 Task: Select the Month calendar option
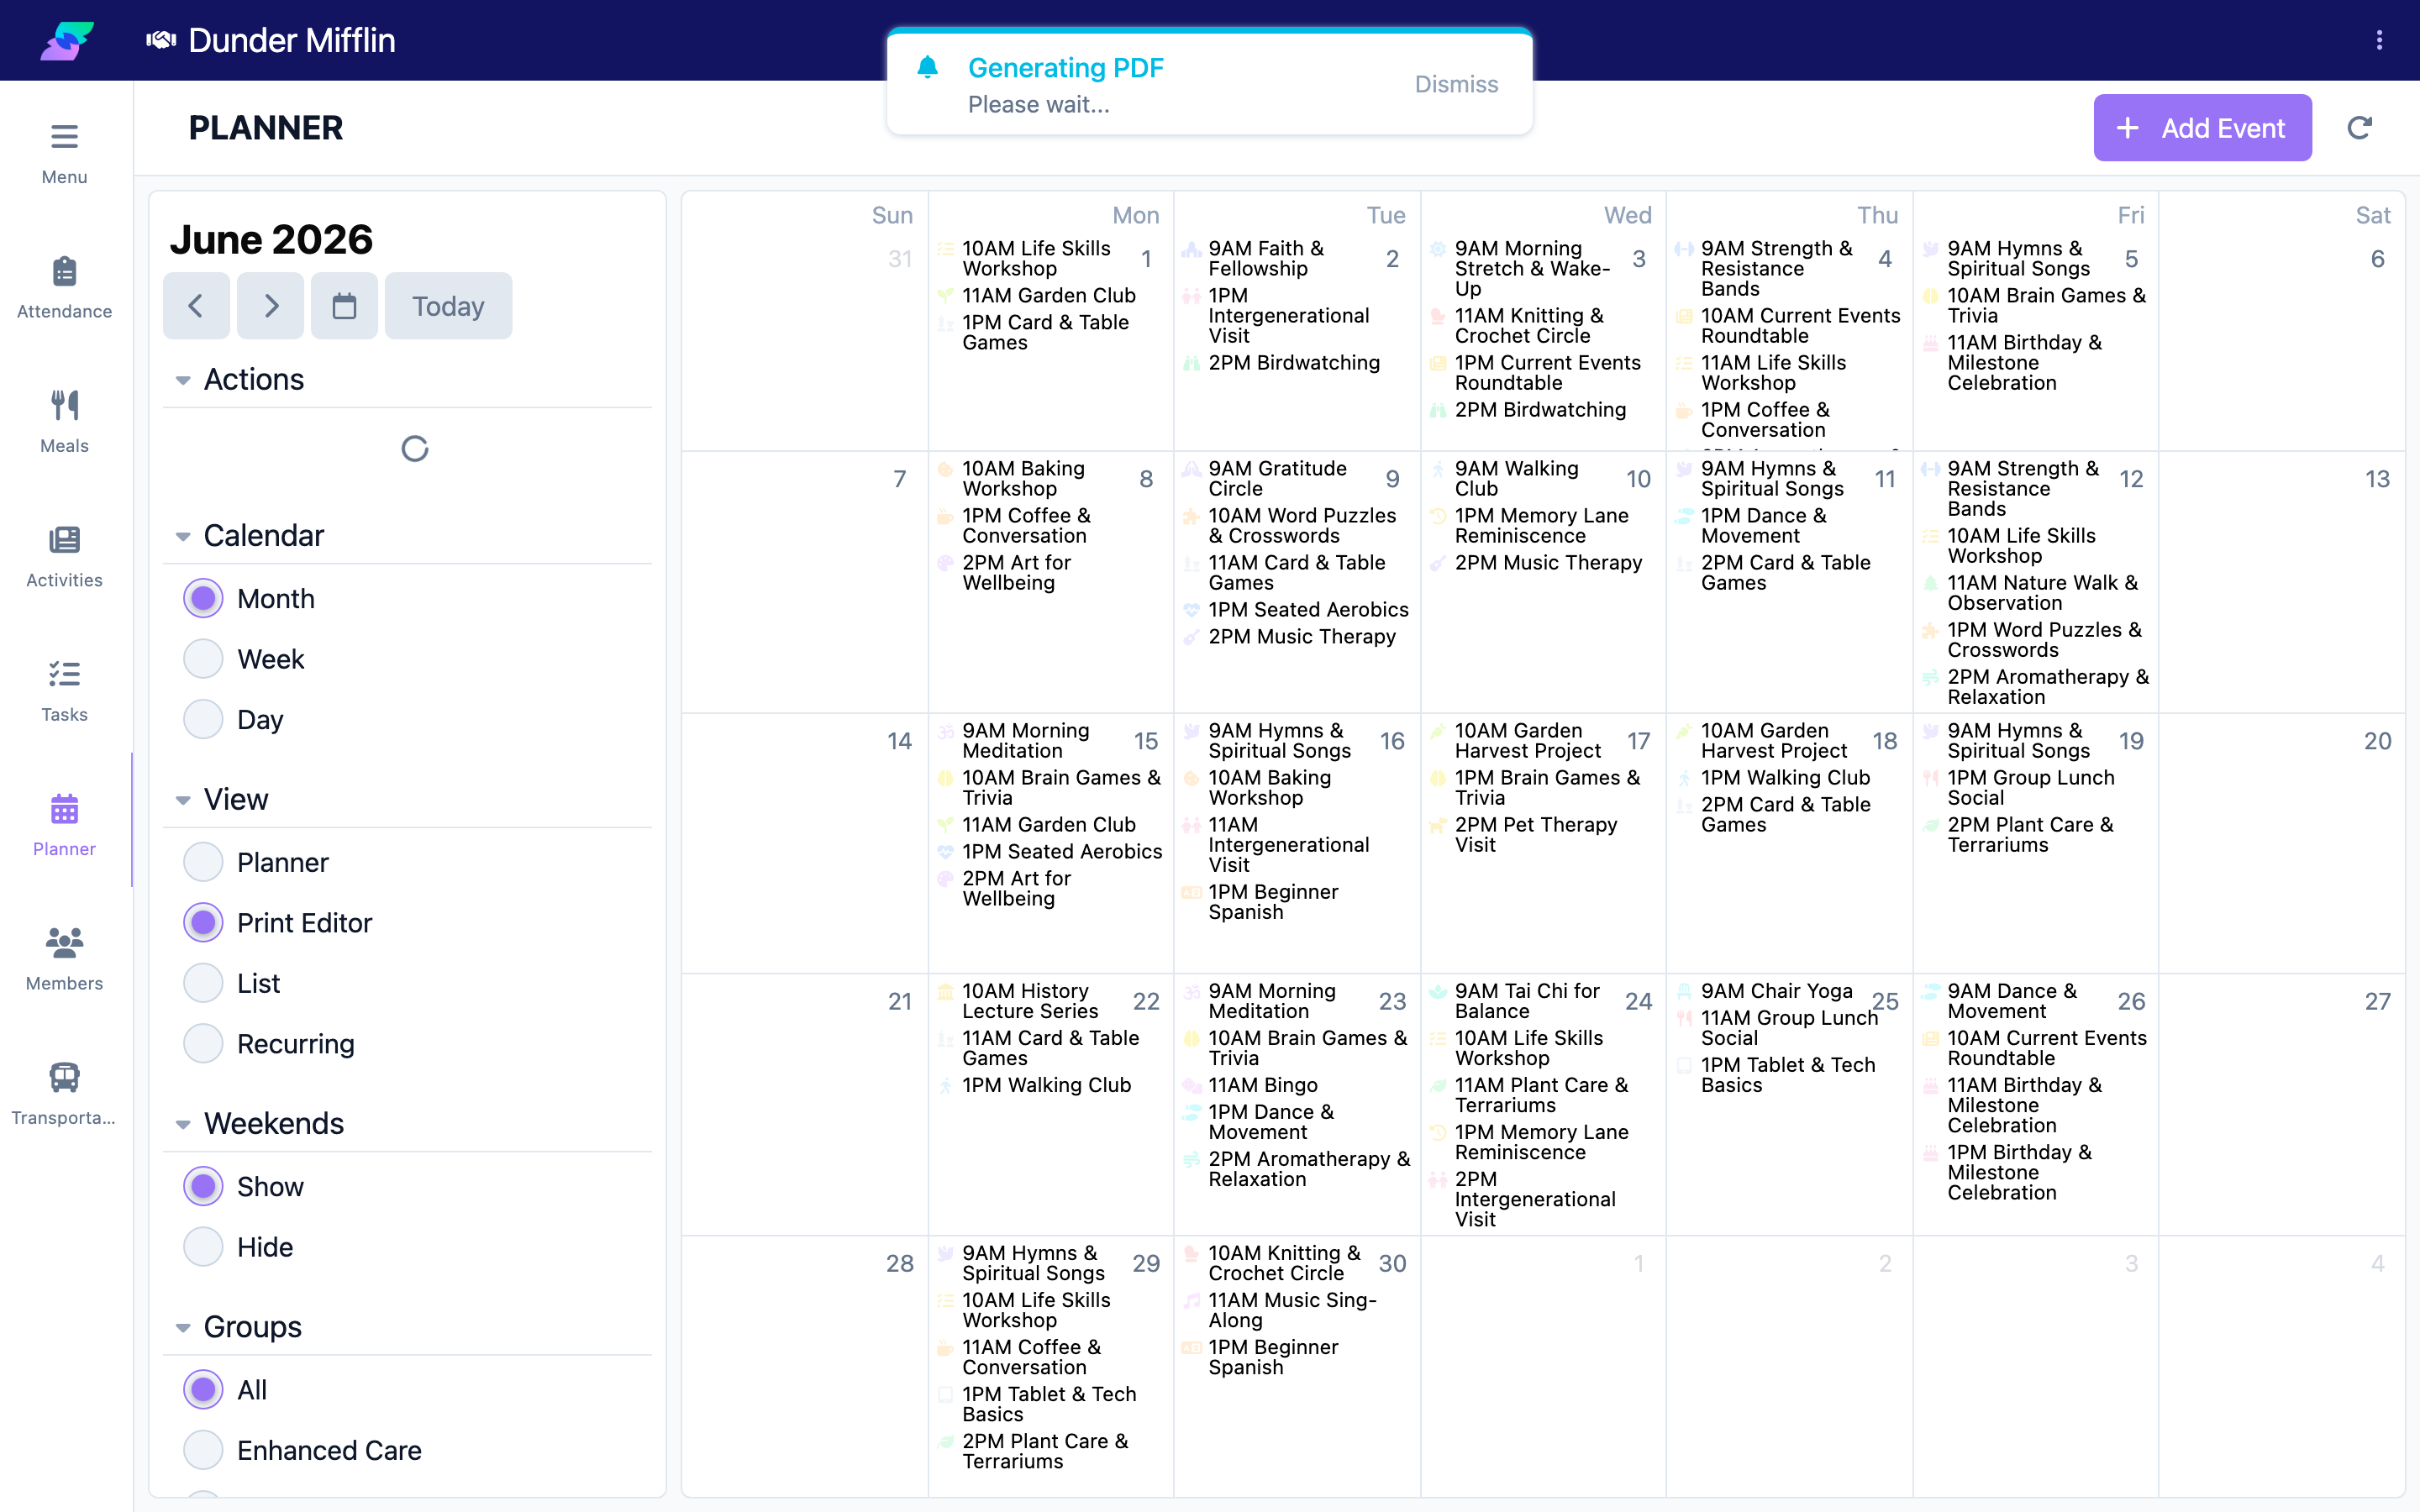tap(203, 599)
